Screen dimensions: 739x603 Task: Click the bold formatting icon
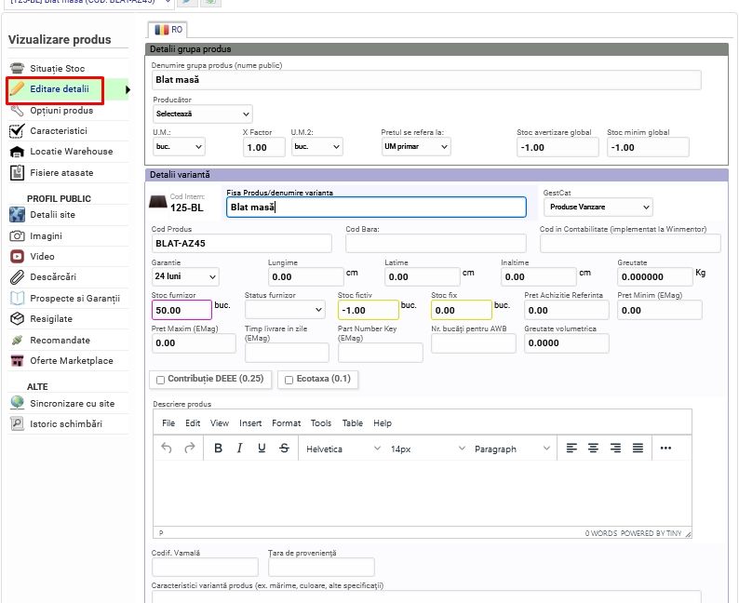218,449
